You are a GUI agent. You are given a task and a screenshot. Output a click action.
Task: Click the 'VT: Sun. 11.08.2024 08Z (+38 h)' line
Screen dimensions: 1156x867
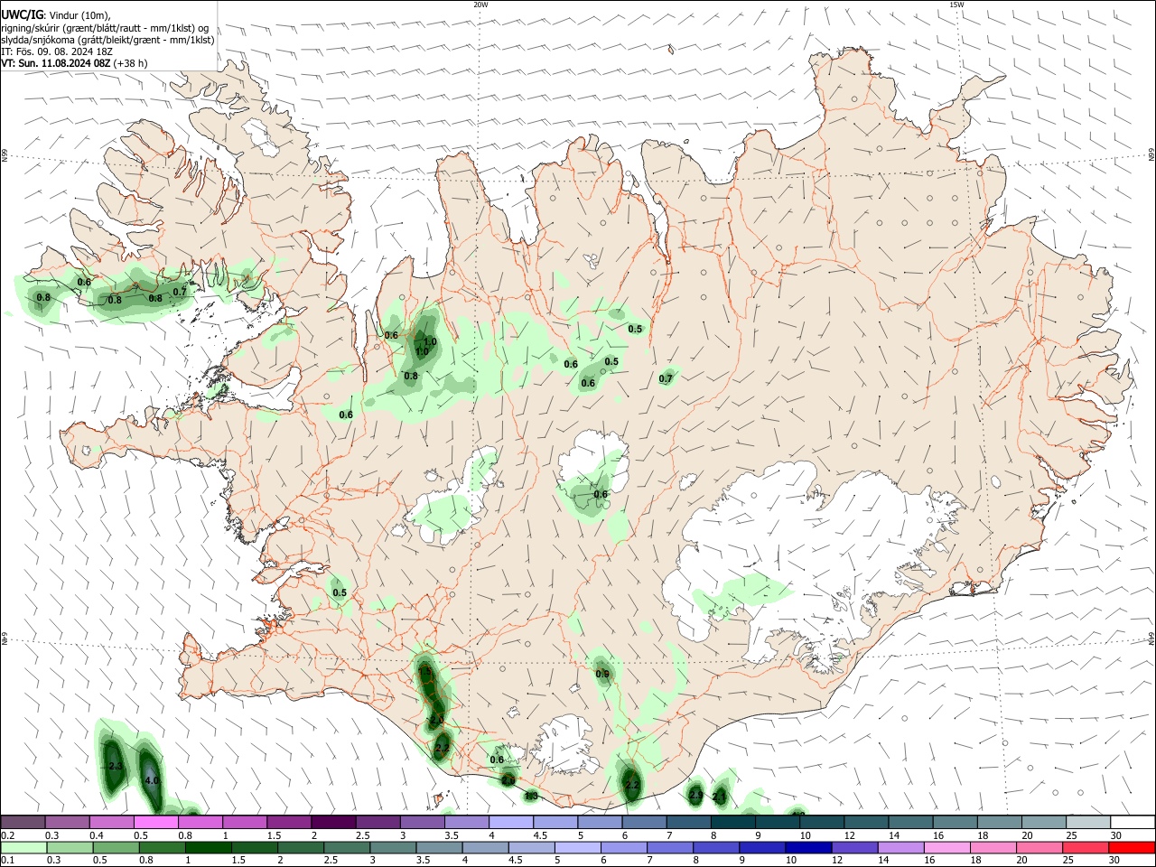click(x=74, y=63)
